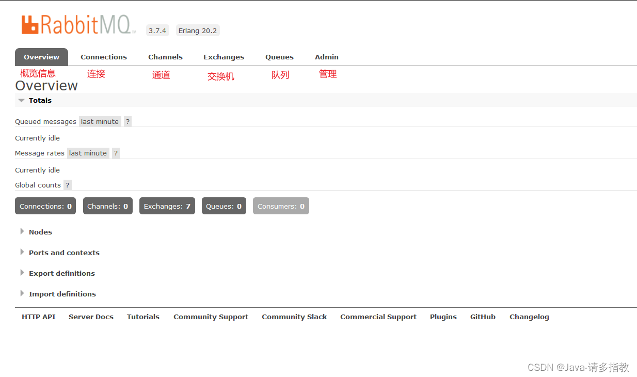Image resolution: width=637 pixels, height=377 pixels.
Task: Open the Tutorials link
Action: [143, 317]
